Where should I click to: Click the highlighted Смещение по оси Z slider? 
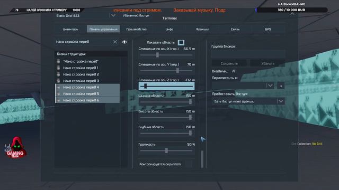coord(166,86)
